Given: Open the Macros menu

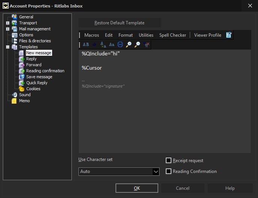Looking at the screenshot, I should coord(91,35).
